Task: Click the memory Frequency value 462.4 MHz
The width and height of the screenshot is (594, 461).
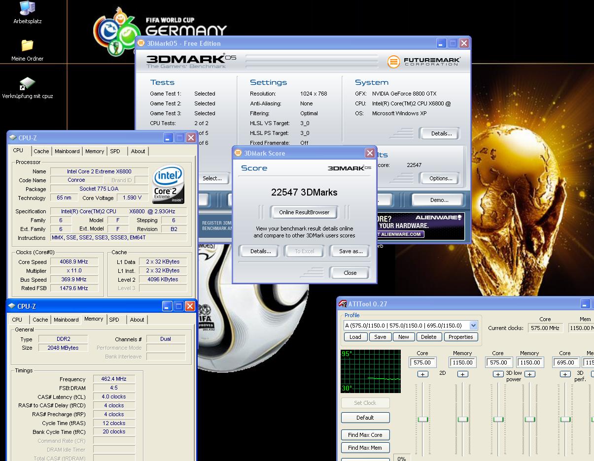Action: tap(113, 379)
